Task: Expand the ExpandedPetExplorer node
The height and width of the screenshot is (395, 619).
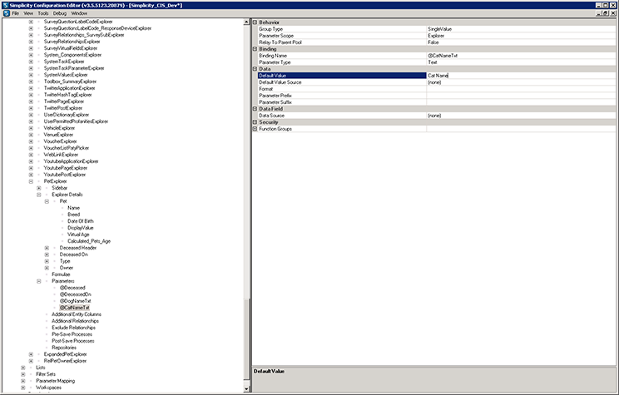Action: point(31,354)
